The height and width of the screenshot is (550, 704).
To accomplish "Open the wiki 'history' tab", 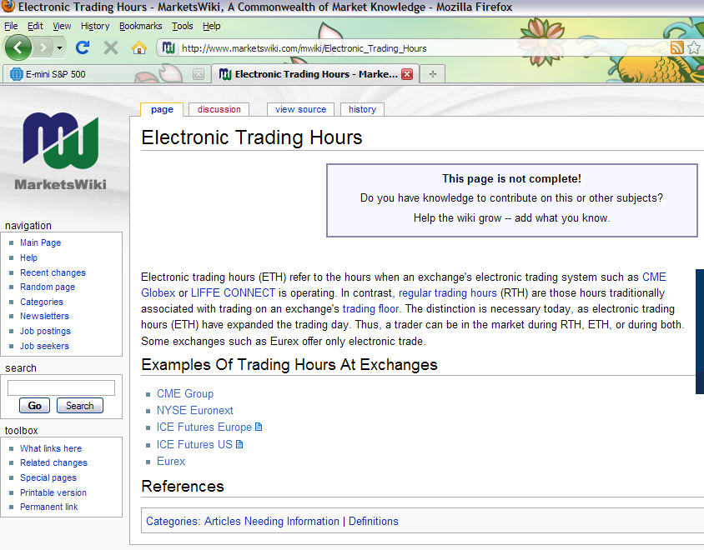I will 362,109.
